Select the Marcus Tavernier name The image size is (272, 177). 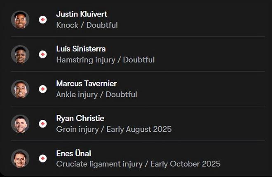87,84
